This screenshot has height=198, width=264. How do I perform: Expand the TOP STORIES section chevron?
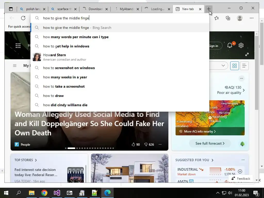coord(36,160)
